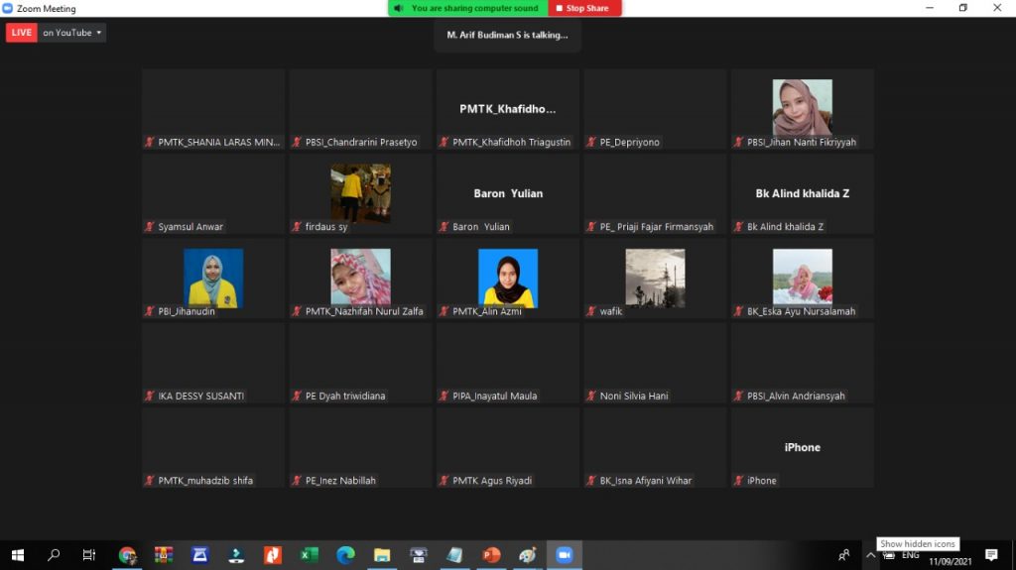Select PBSI_Jihan Nanti Fikriyyah's video tile
Image resolution: width=1016 pixels, height=570 pixels.
point(803,108)
